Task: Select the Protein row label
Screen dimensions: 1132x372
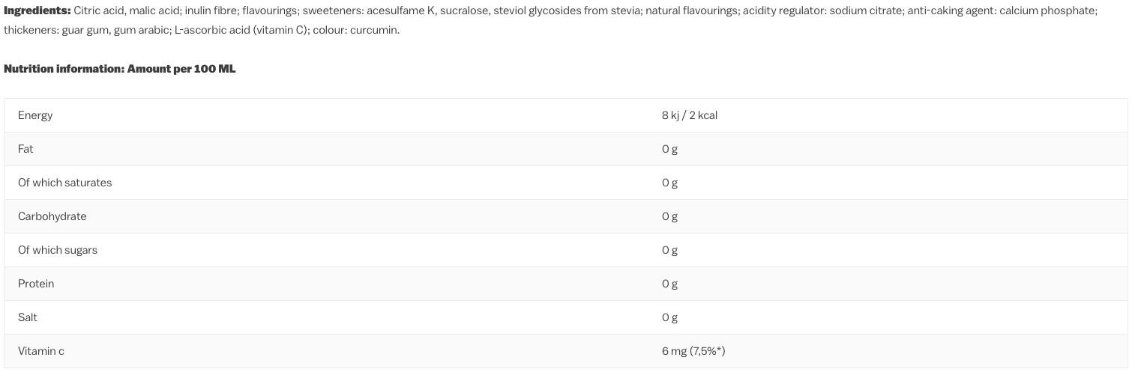Action: point(36,284)
